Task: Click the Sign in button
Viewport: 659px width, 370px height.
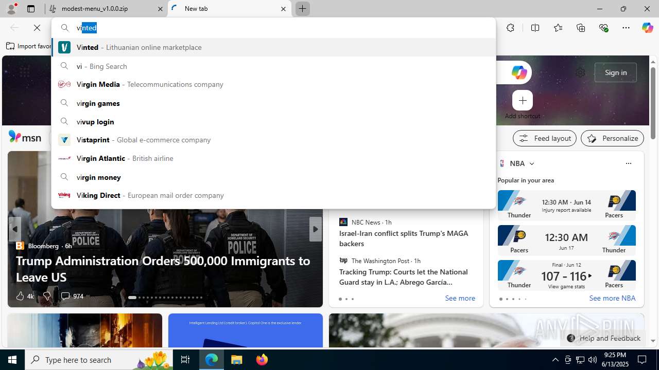Action: [x=616, y=72]
